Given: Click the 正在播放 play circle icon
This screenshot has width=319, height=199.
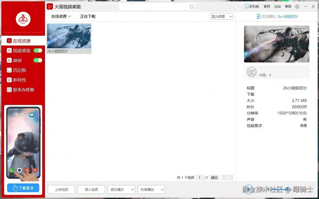Looking at the screenshot, I should pyautogui.click(x=258, y=16).
